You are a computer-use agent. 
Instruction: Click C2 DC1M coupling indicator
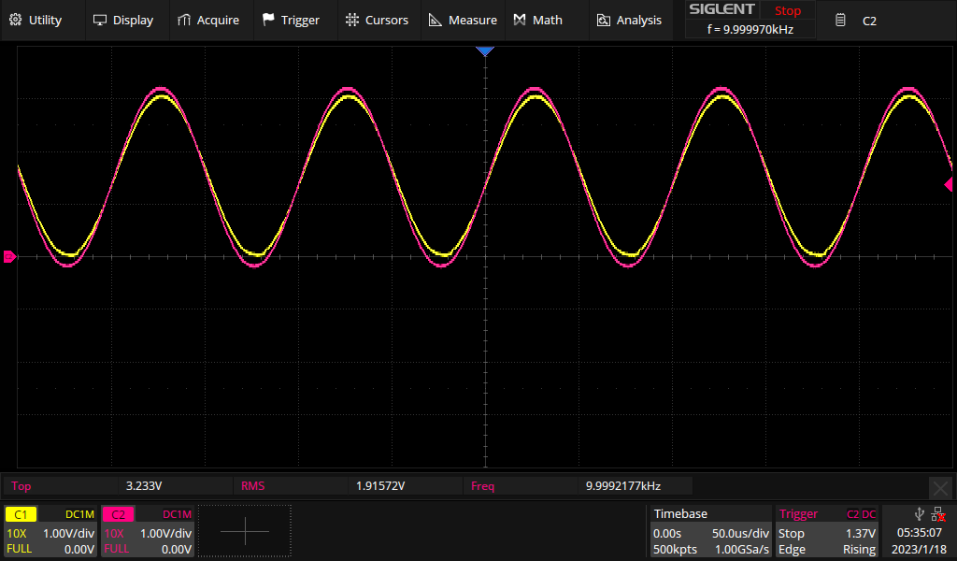pos(177,514)
